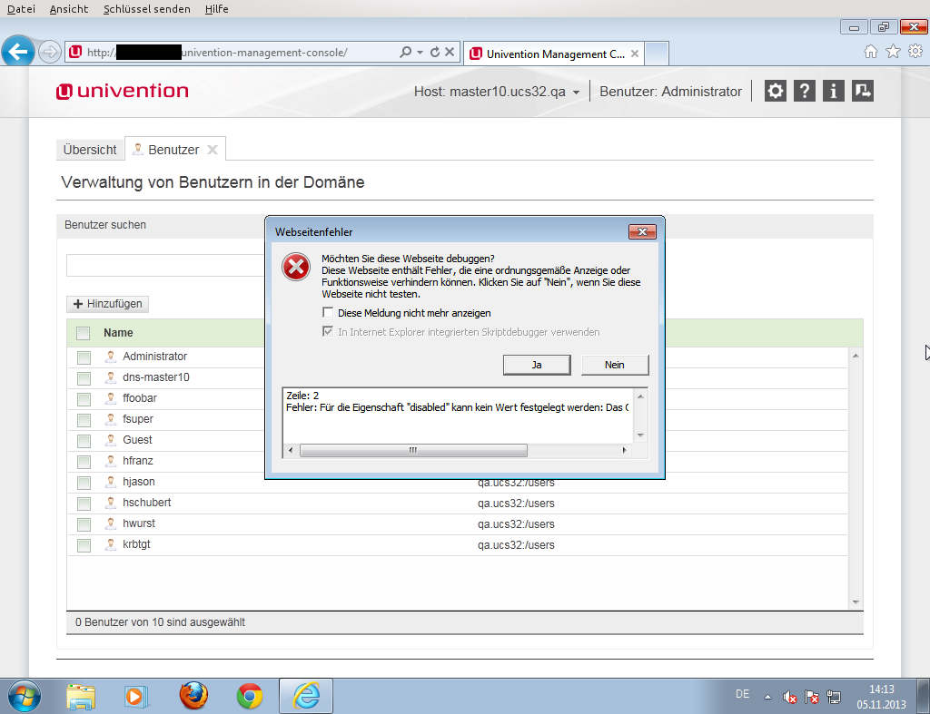Open Firefox from the taskbar
930x714 pixels.
pos(193,695)
